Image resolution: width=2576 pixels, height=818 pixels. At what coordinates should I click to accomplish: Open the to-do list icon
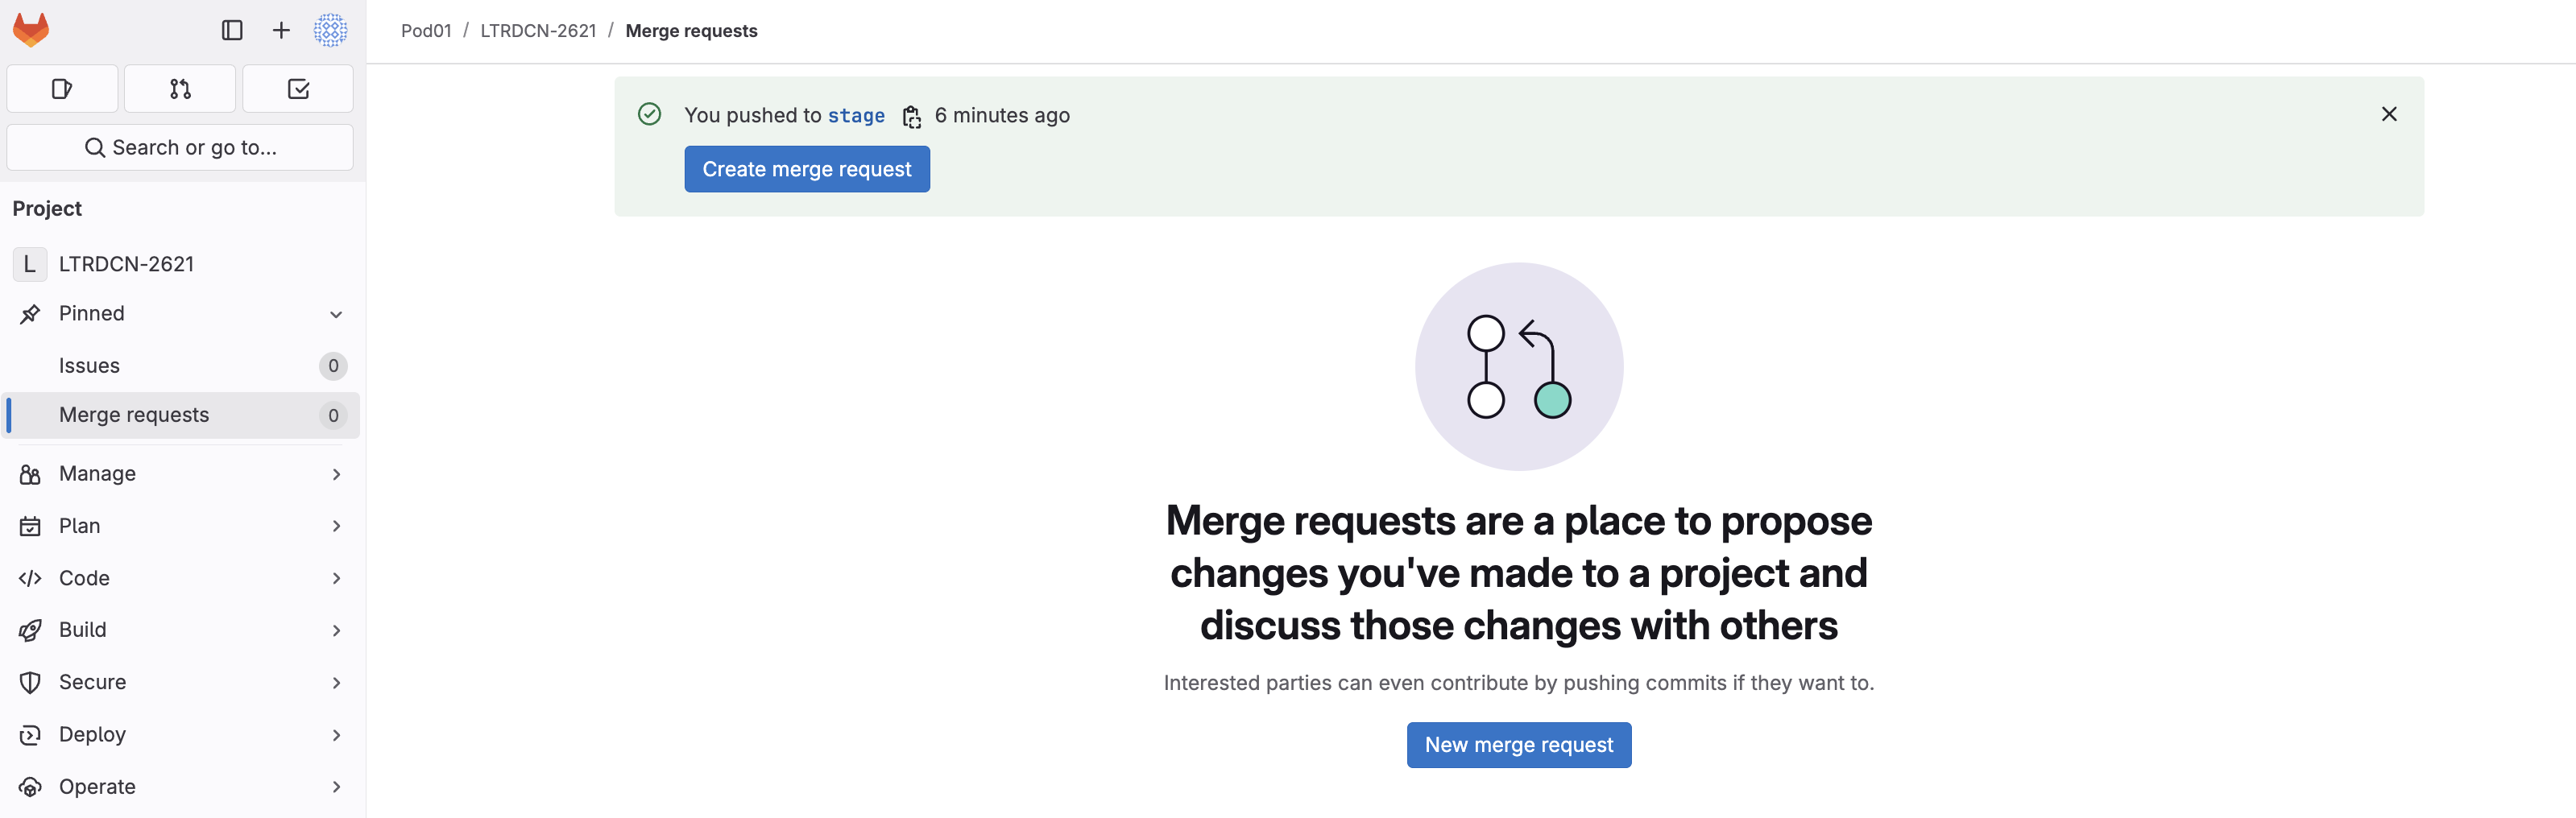pos(298,89)
